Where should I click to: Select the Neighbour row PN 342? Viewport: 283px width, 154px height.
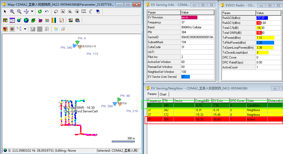pos(215,110)
